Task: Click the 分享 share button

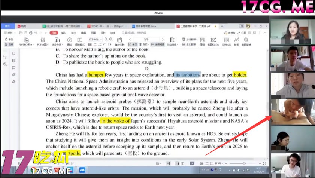Action: click(242, 33)
